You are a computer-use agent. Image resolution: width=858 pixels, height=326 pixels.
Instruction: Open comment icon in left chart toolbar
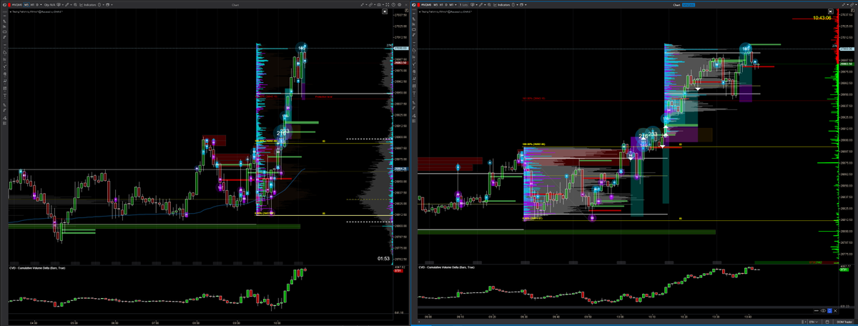click(x=58, y=4)
